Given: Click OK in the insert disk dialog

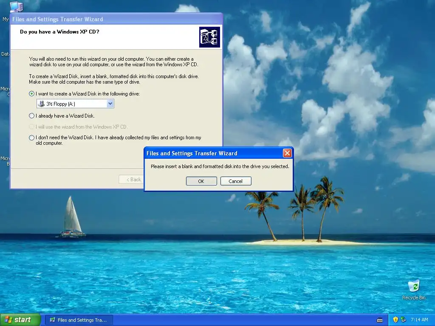Looking at the screenshot, I should (201, 181).
